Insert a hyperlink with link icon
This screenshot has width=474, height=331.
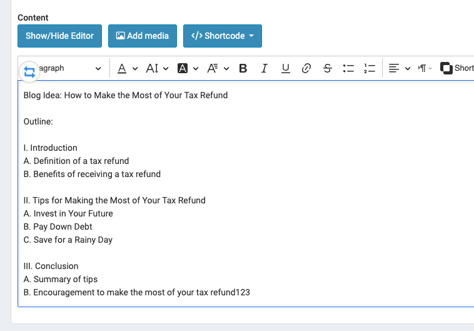point(306,68)
